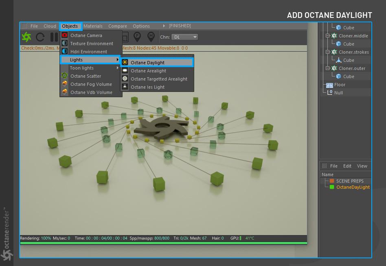Pause the render with the pause icon
Image resolution: width=386 pixels, height=266 pixels.
54,37
